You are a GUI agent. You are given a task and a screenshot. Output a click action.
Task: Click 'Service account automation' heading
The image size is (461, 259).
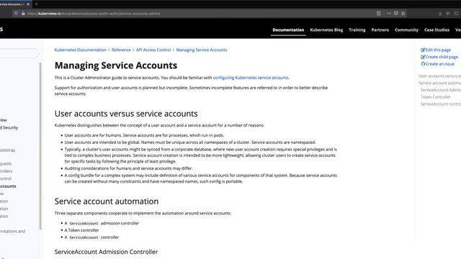(x=107, y=201)
